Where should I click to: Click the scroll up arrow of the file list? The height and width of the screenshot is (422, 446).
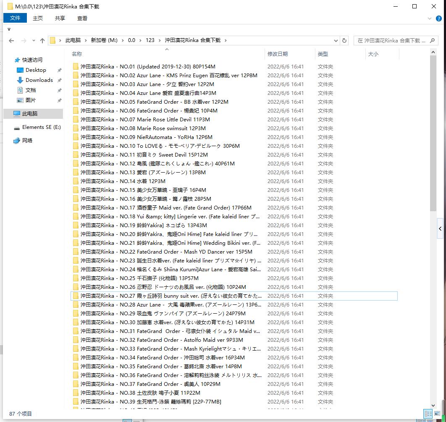pyautogui.click(x=433, y=52)
